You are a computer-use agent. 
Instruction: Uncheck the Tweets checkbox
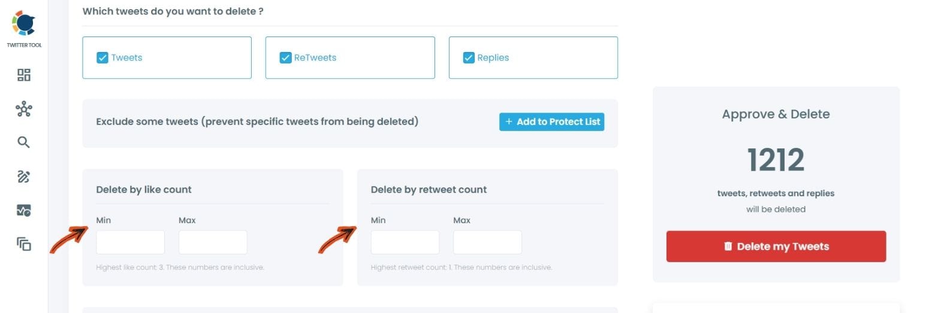tap(102, 58)
